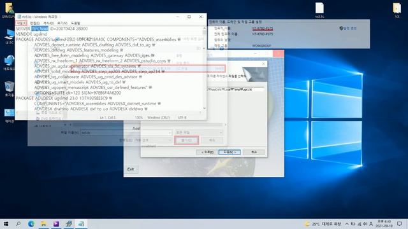Click the volume icon in system tray
The width and height of the screenshot is (408, 229).
(x=365, y=224)
